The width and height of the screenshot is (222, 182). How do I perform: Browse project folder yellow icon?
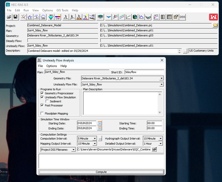coord(215,25)
